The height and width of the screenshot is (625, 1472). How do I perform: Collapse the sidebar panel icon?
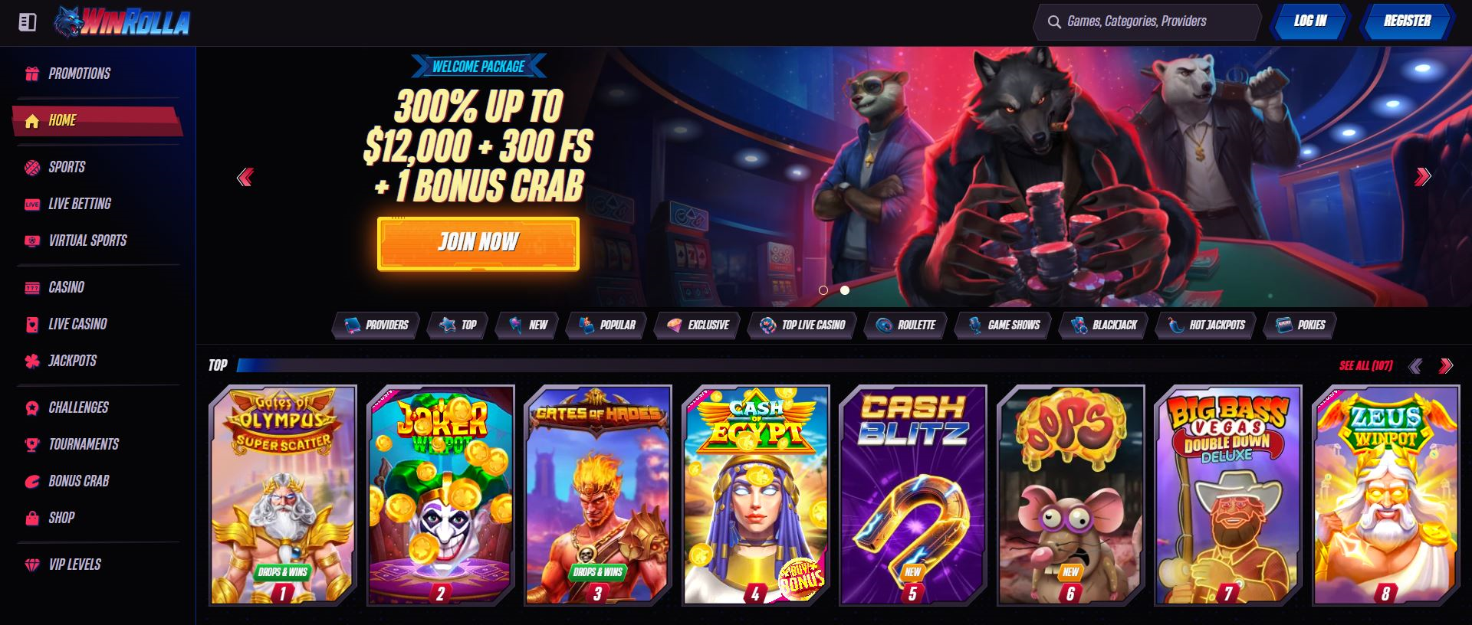(28, 22)
